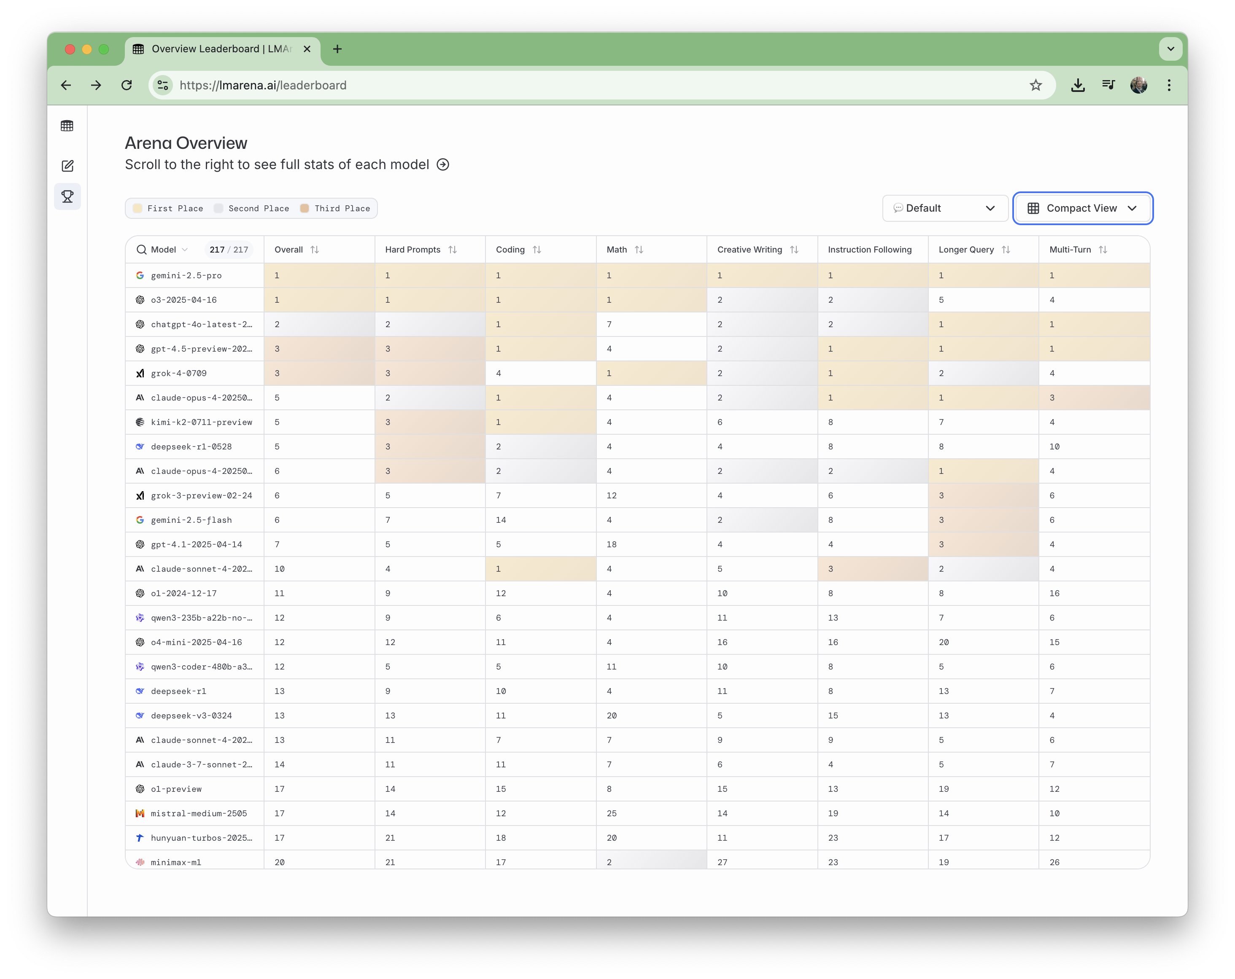This screenshot has height=979, width=1235.
Task: Bookmark page with star icon
Action: coord(1035,85)
